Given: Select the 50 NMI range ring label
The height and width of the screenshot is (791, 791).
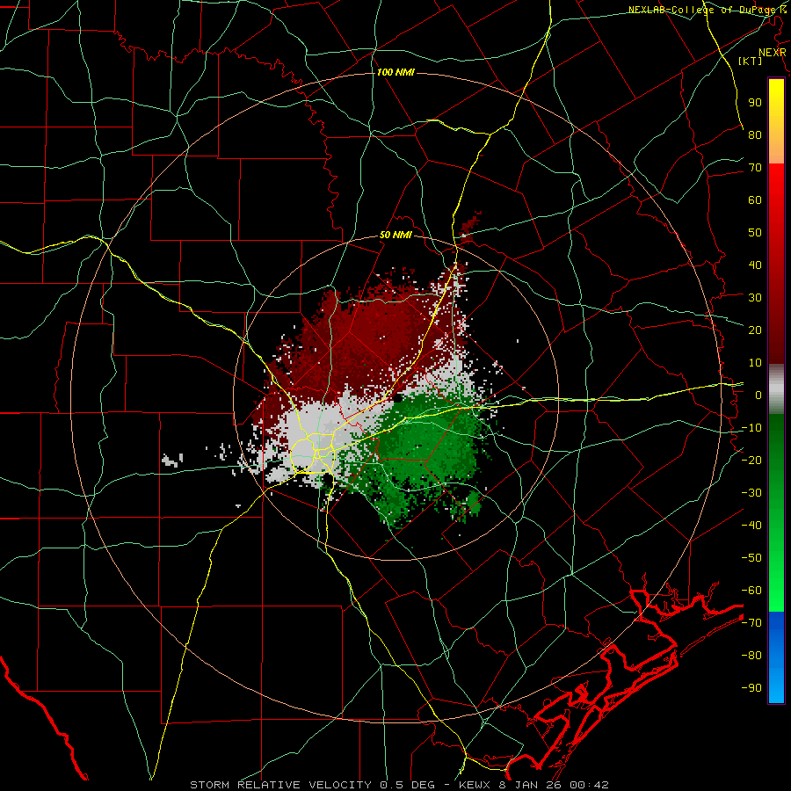Looking at the screenshot, I should point(395,235).
